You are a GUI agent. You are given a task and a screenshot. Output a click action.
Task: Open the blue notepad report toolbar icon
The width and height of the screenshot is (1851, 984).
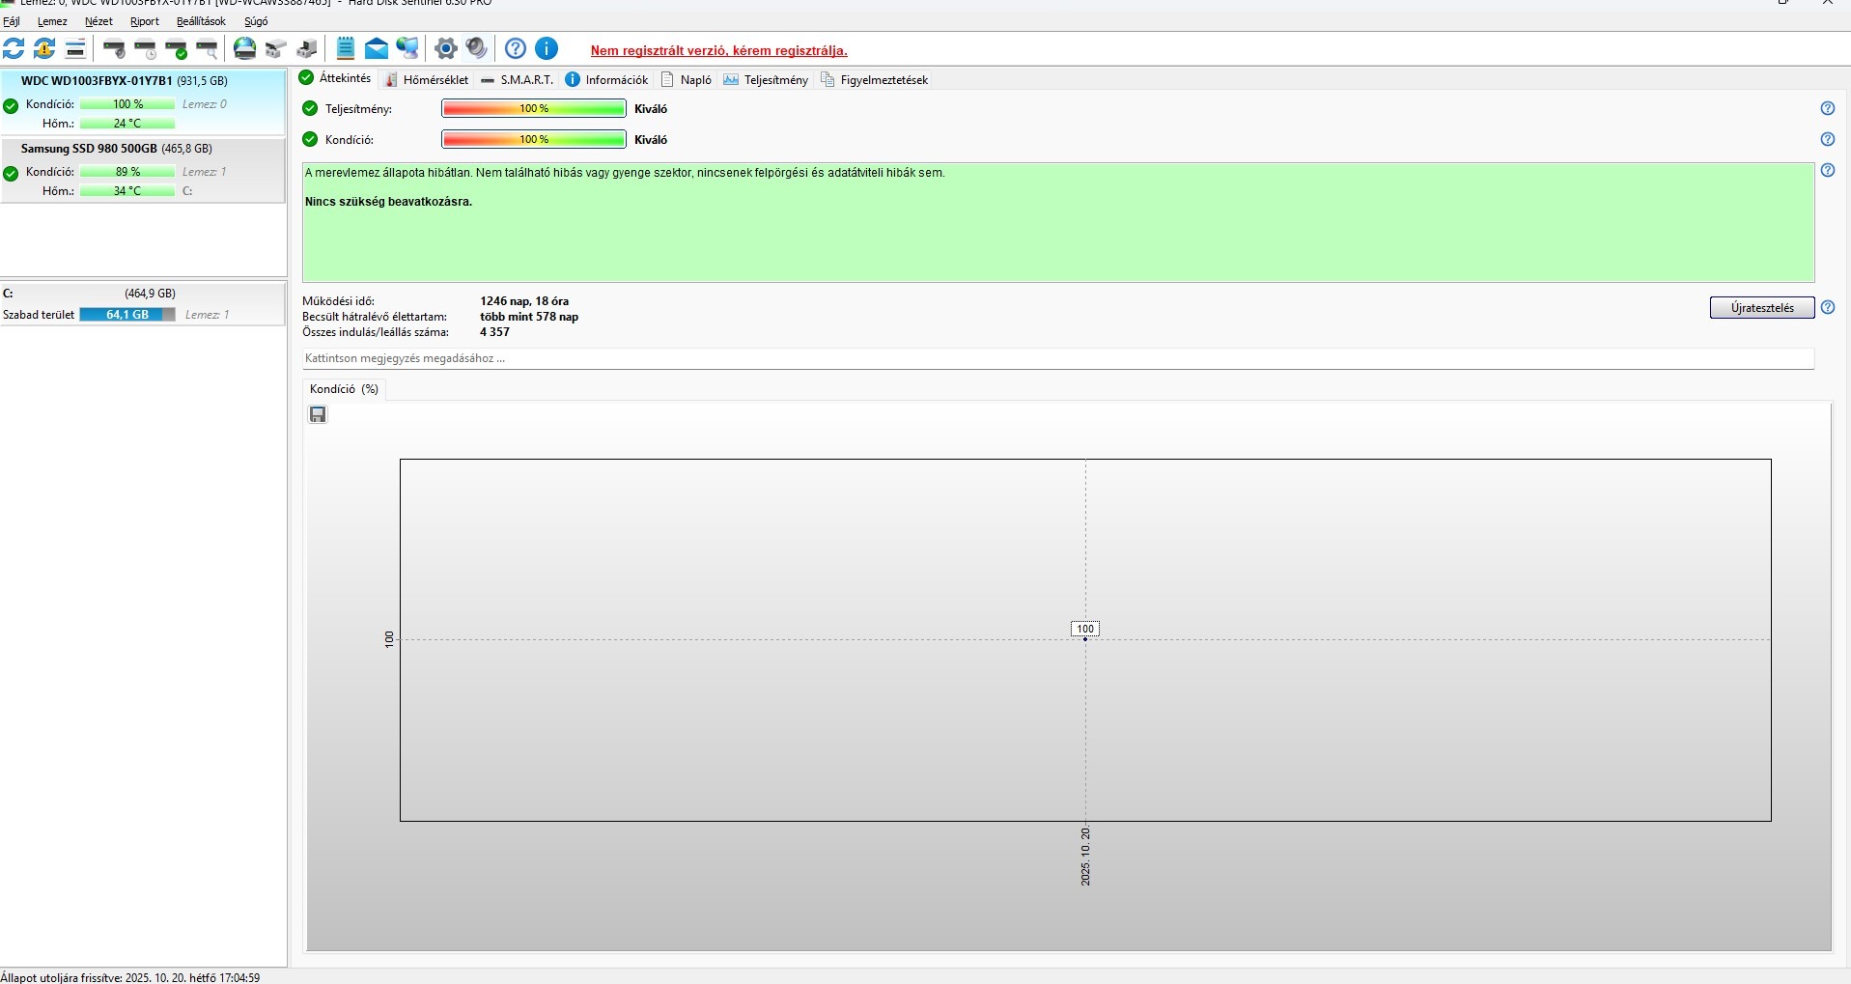(x=346, y=48)
